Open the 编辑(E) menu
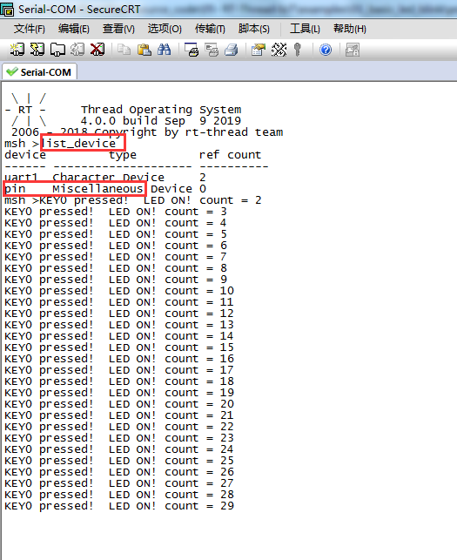Screen dimensions: 457x560 coord(74,29)
